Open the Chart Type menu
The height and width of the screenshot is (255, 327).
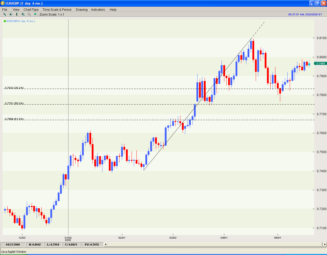tap(31, 10)
